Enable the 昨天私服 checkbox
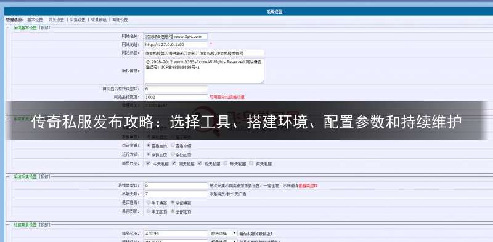 pyautogui.click(x=225, y=163)
